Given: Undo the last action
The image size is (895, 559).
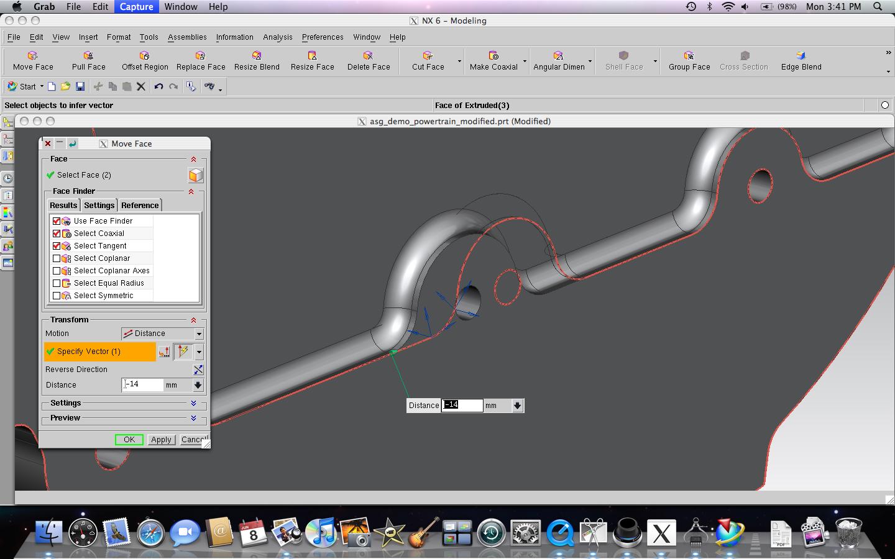Looking at the screenshot, I should coord(158,86).
